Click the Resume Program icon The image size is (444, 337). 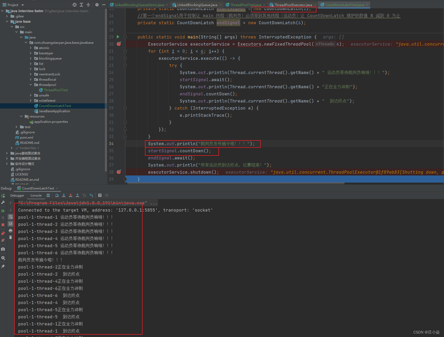tap(3, 211)
